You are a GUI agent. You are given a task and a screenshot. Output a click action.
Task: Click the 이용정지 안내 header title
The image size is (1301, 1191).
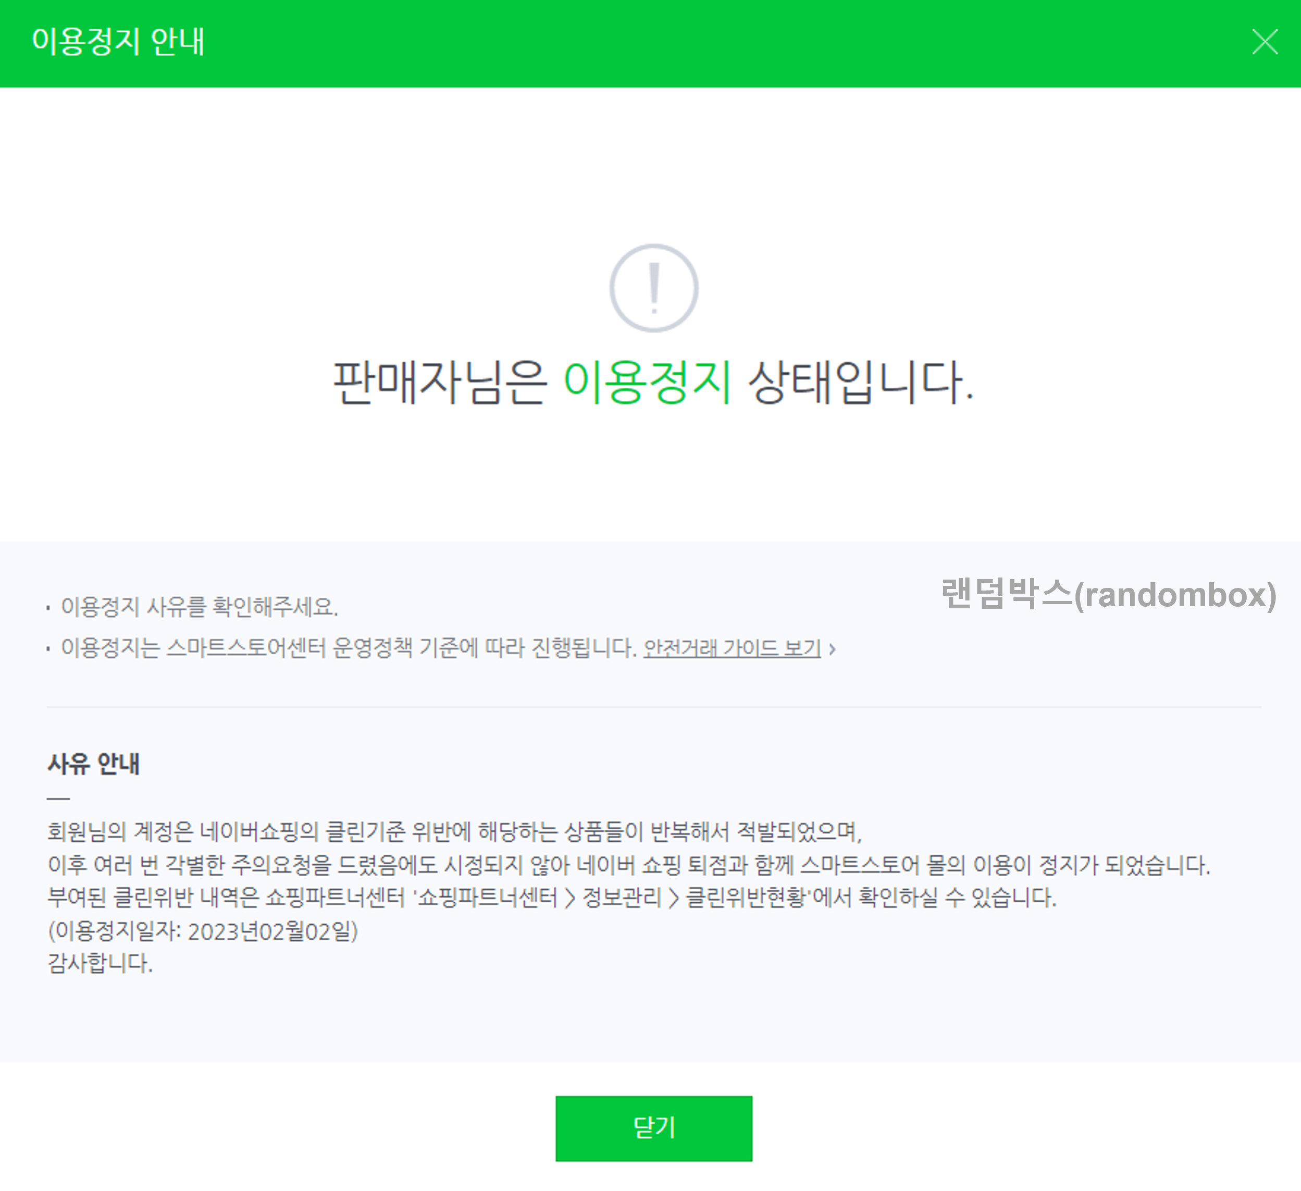118,42
